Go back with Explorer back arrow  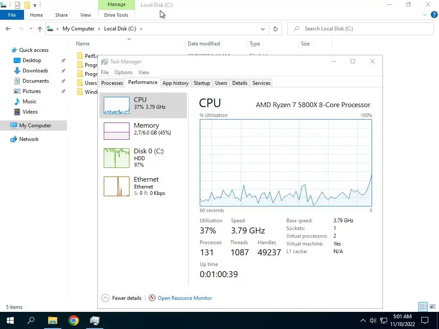(8, 29)
